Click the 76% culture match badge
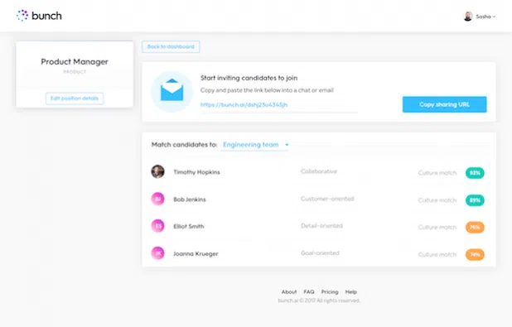The width and height of the screenshot is (512, 327). (x=475, y=227)
